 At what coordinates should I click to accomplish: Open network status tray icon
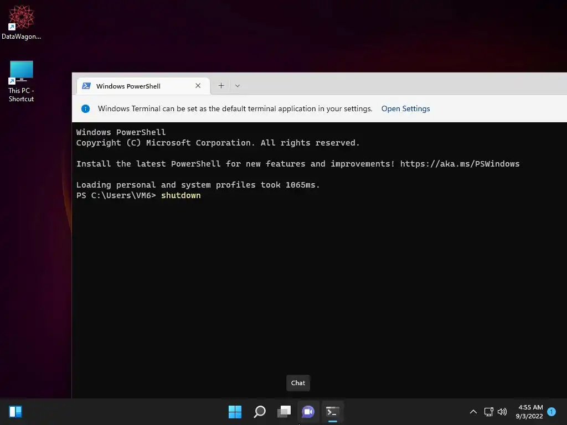[488, 412]
